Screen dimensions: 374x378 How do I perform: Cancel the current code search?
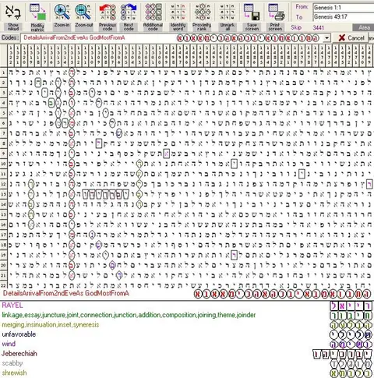click(x=351, y=38)
